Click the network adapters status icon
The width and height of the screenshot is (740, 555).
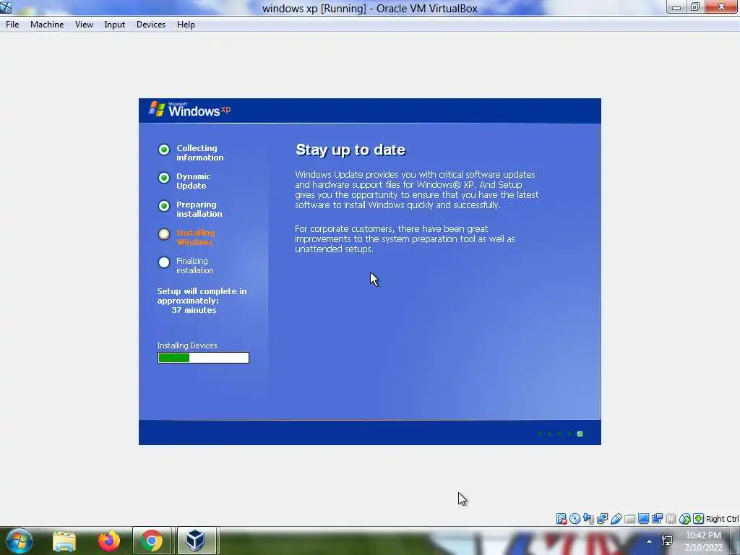click(x=602, y=519)
